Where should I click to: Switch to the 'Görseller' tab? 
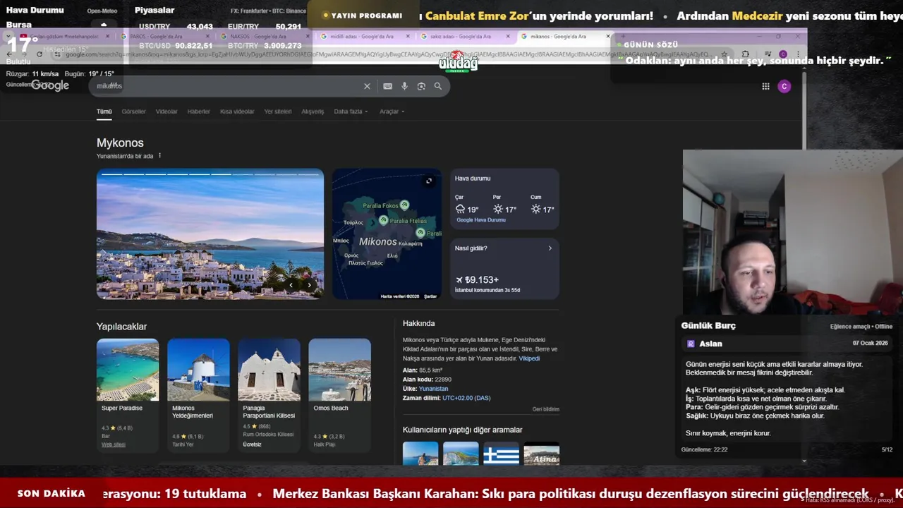tap(133, 111)
